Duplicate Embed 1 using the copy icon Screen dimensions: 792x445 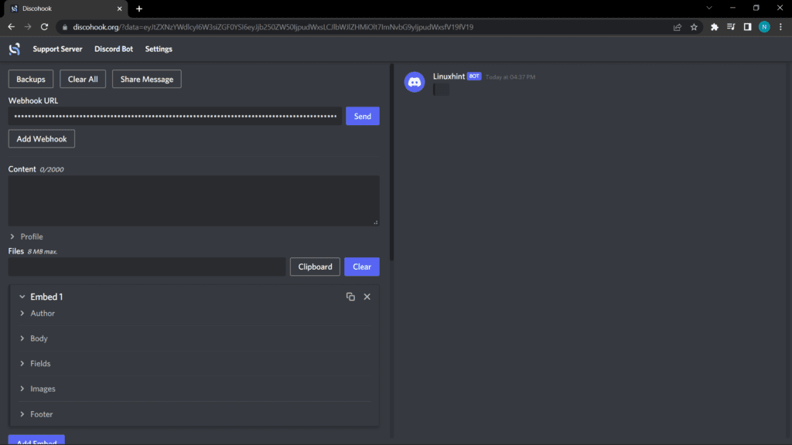pyautogui.click(x=350, y=297)
